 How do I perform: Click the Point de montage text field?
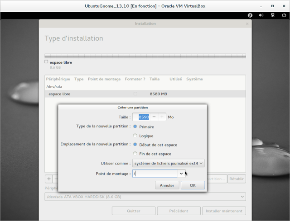point(155,174)
